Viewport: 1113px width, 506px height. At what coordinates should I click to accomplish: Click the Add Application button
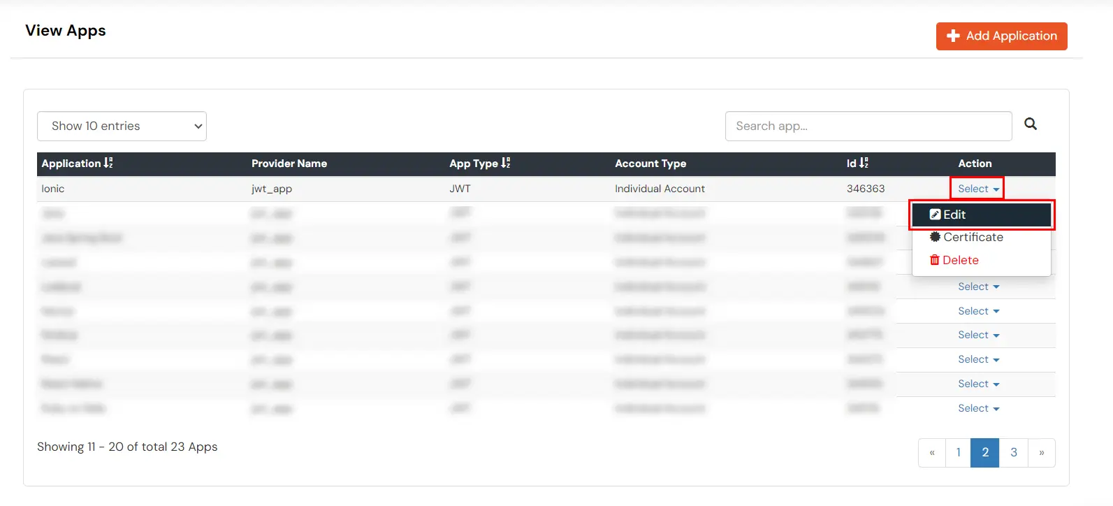1001,36
